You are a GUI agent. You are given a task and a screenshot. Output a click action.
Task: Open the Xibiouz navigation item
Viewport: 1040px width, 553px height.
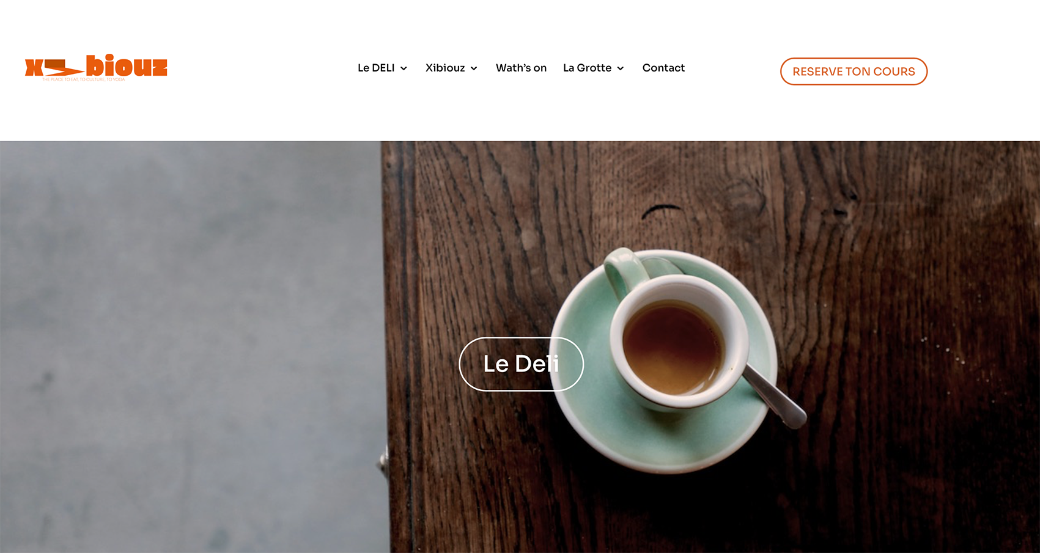445,68
